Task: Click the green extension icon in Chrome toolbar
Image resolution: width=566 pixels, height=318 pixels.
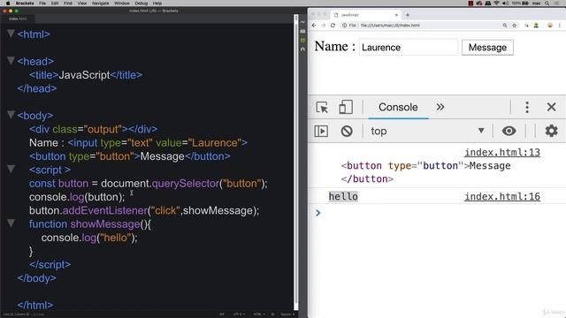Action: 536,26
